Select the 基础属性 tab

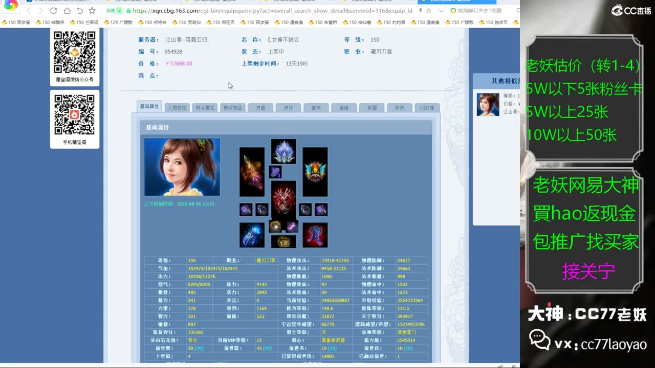[x=149, y=106]
